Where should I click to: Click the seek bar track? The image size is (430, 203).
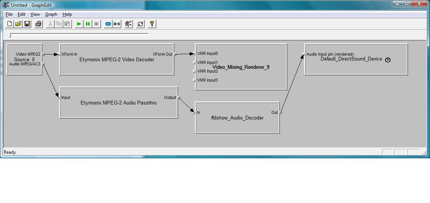coord(79,35)
